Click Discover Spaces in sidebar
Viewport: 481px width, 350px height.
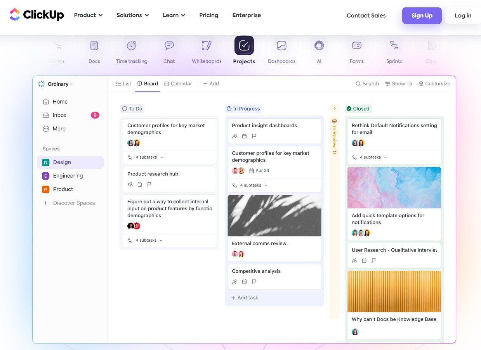(x=69, y=203)
